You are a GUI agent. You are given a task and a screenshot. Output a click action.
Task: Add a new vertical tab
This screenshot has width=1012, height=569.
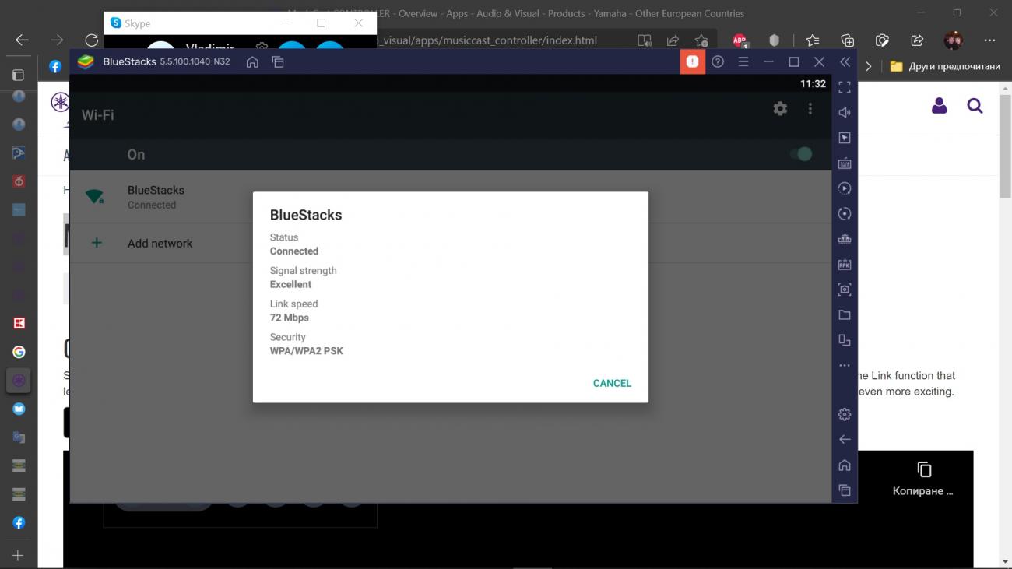tap(18, 555)
